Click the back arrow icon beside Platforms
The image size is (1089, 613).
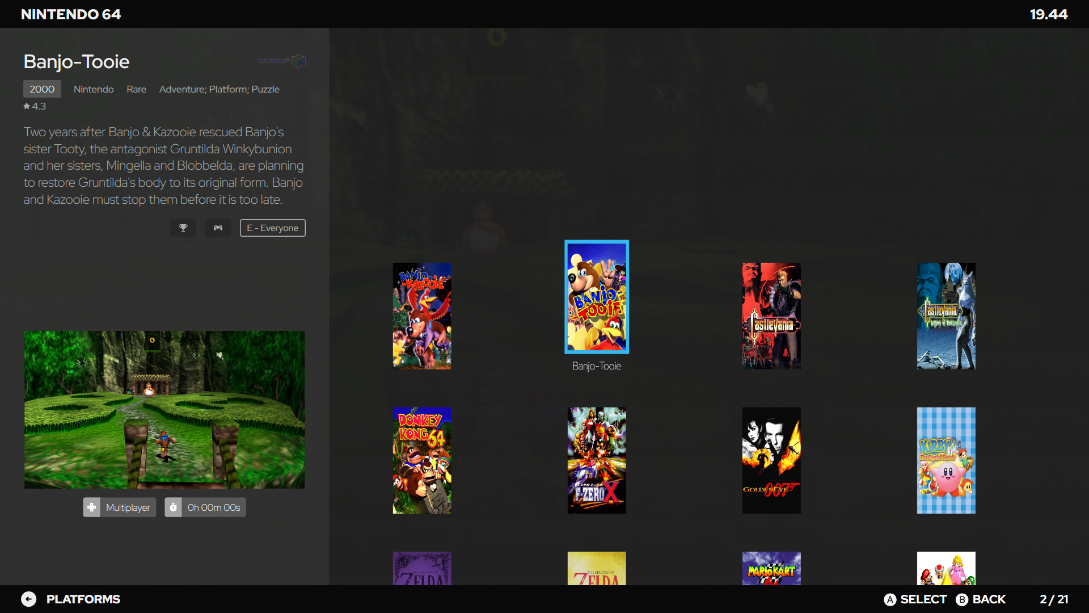click(28, 599)
